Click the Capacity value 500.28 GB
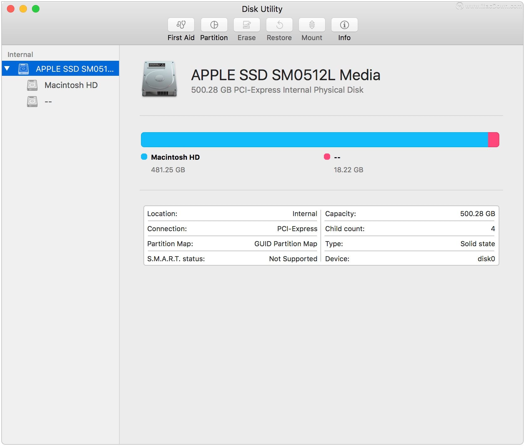This screenshot has height=446, width=525. click(478, 214)
